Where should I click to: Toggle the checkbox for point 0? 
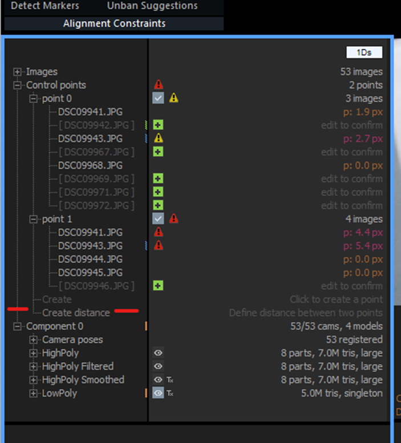point(158,98)
